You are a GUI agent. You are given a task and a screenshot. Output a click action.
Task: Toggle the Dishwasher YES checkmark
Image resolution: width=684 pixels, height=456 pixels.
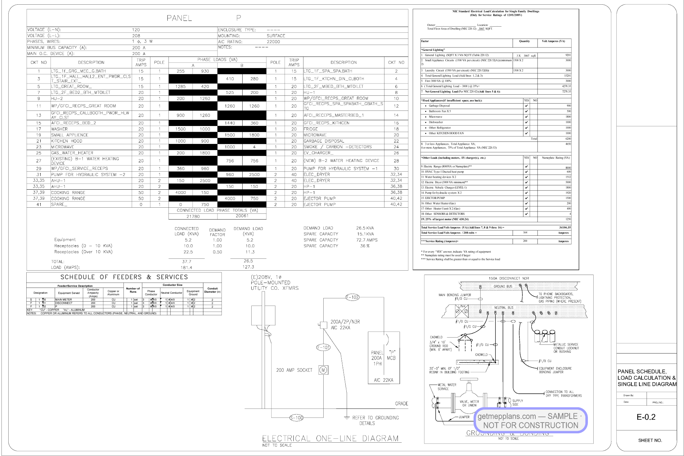tap(526, 122)
